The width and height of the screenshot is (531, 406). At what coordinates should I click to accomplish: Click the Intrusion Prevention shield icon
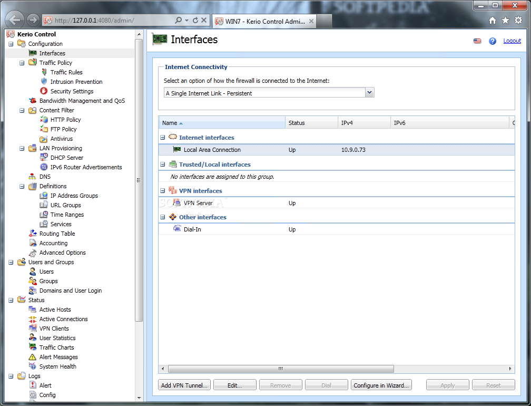pyautogui.click(x=44, y=82)
